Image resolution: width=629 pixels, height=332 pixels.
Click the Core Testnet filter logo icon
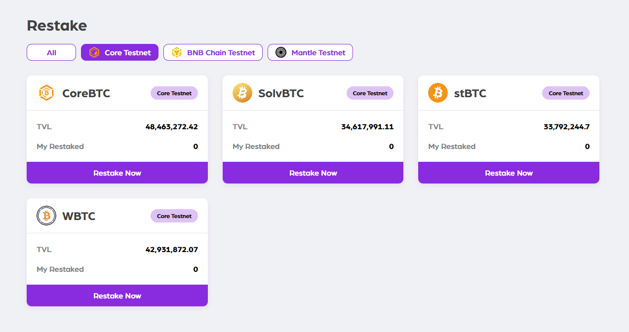click(x=94, y=52)
